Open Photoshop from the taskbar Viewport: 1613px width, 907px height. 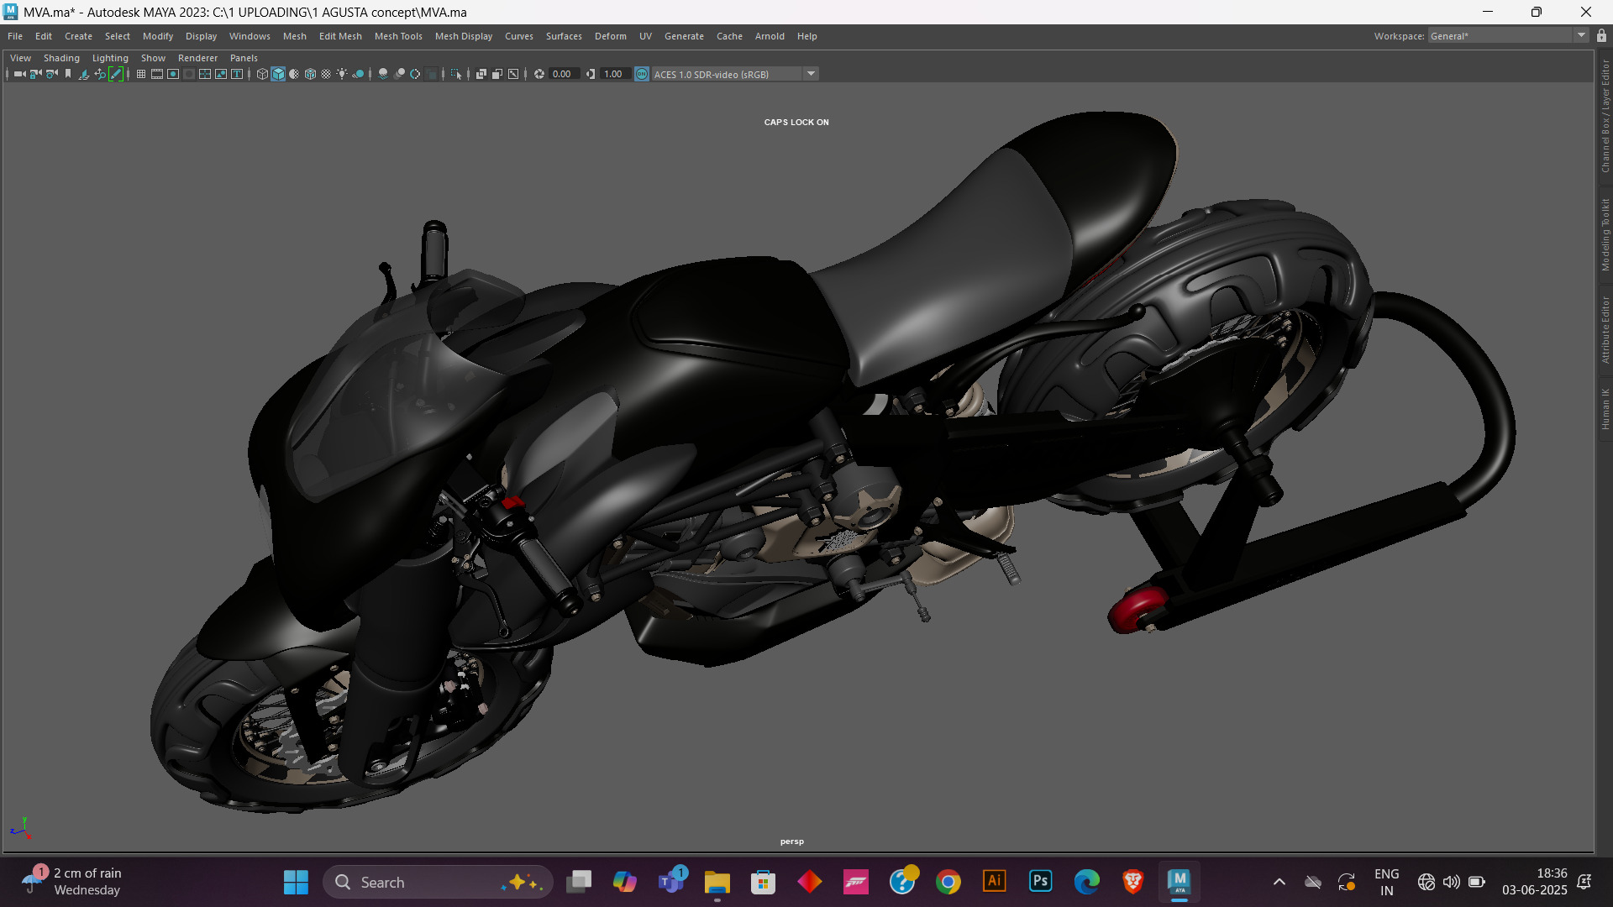(1040, 881)
